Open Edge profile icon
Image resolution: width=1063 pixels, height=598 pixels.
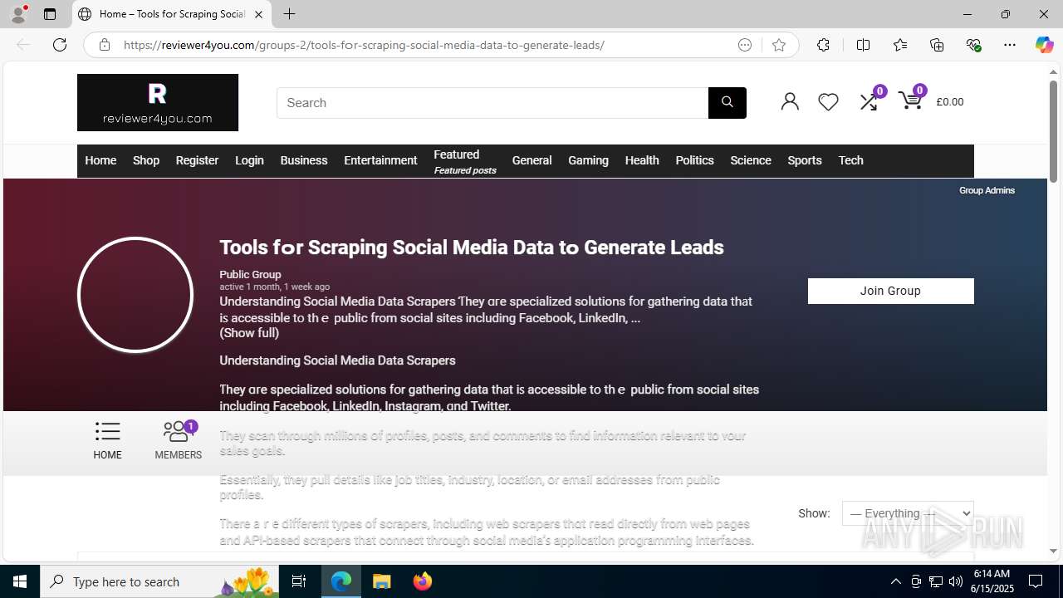click(18, 14)
